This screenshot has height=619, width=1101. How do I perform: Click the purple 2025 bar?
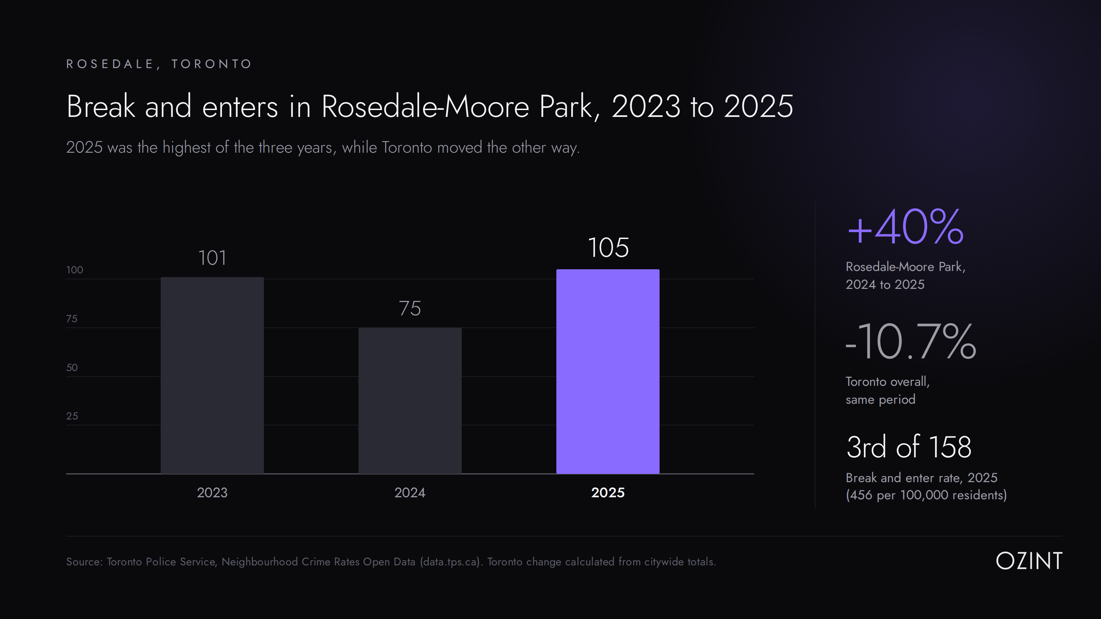pos(608,371)
